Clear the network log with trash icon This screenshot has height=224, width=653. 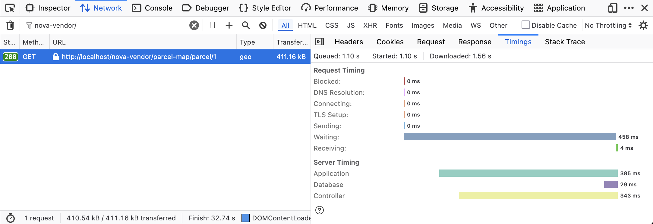(10, 25)
